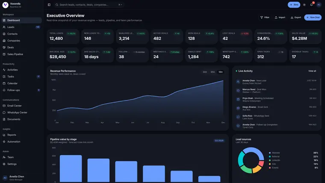This screenshot has height=183, width=325.
Task: Click View all in Live Activity
Action: [x=312, y=71]
